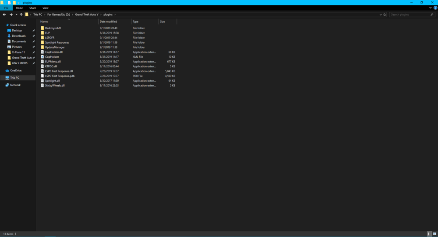Select the EUPMenu.dll file icon
Screen dimensions: 438x237
(x=42, y=62)
